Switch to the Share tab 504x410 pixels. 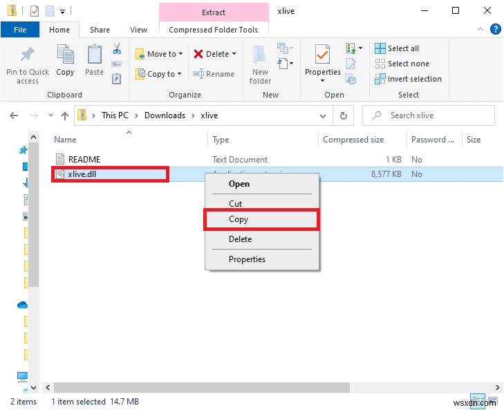pos(100,30)
